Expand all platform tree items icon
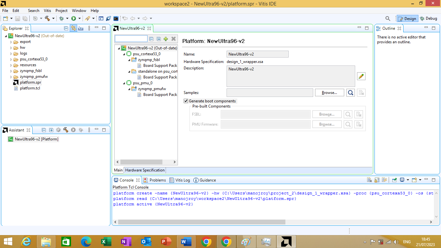Viewport: 441px width, 248px height. pyautogui.click(x=159, y=39)
